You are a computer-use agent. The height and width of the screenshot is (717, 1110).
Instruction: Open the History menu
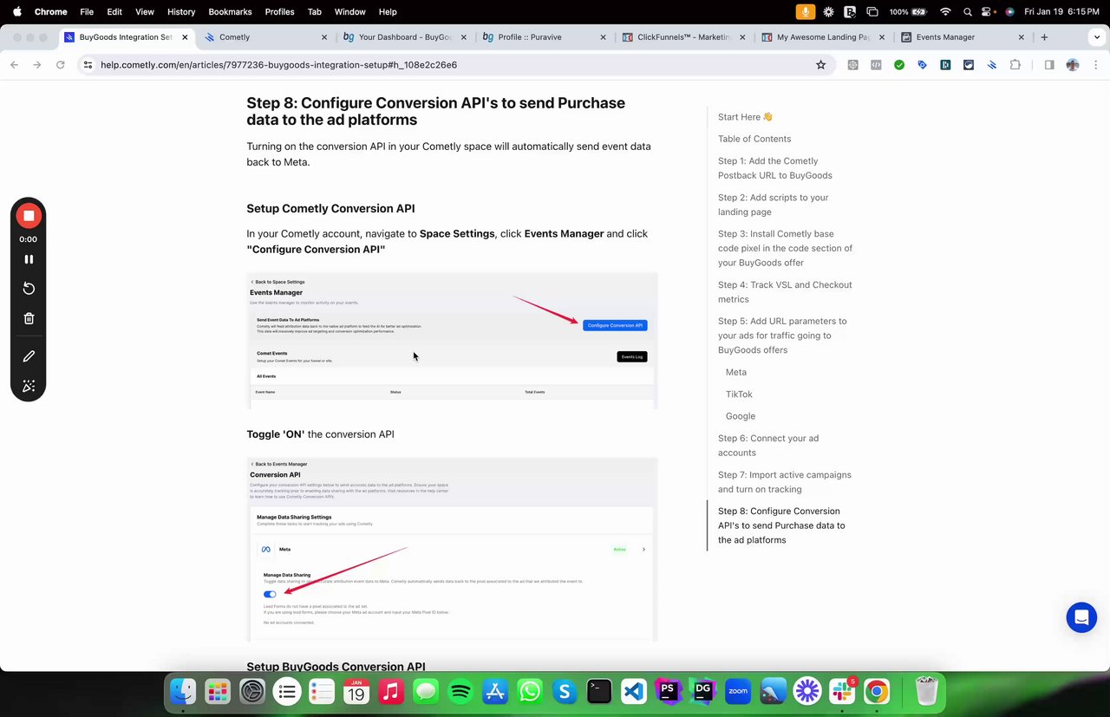180,12
